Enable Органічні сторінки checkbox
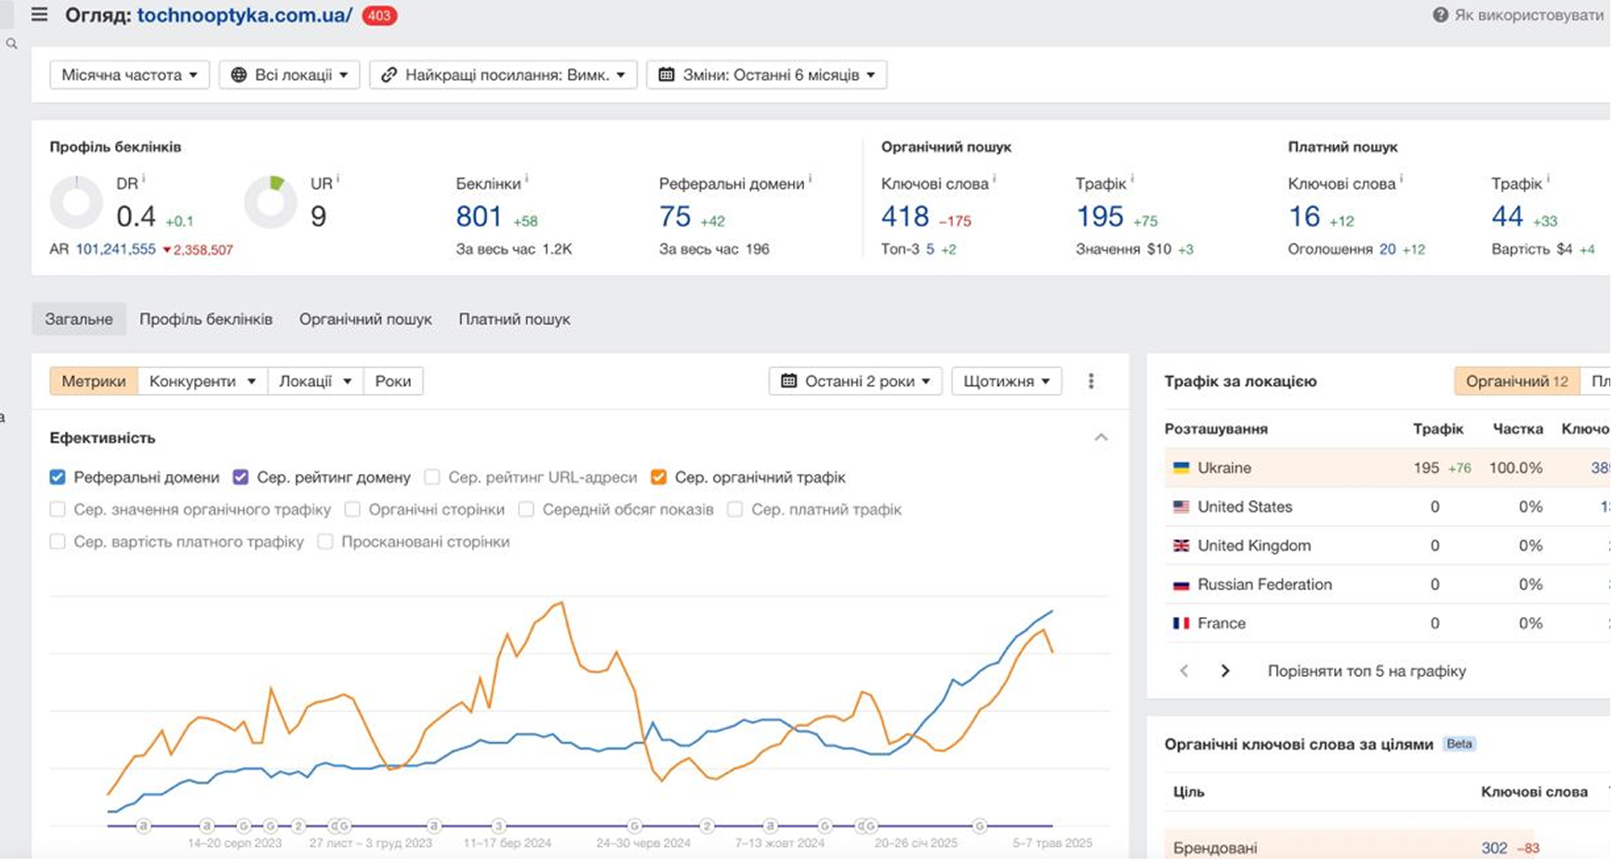The image size is (1611, 859). [x=352, y=509]
